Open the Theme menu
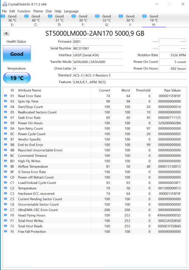Image resolution: width=189 pixels, height=270 pixels. click(x=38, y=11)
